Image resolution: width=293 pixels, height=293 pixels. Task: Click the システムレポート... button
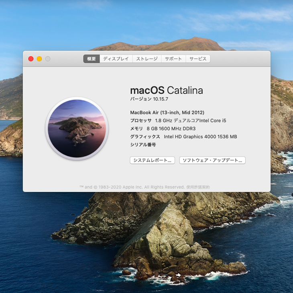click(152, 160)
